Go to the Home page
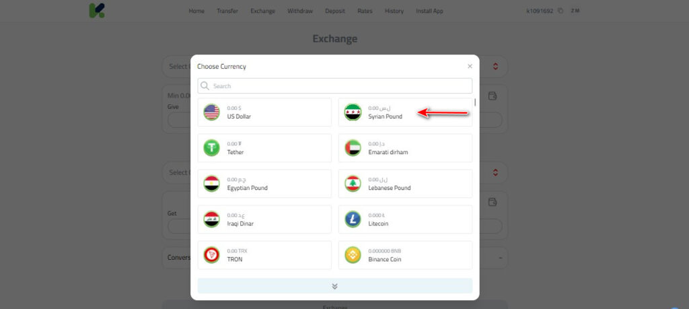The image size is (689, 309). 196,11
